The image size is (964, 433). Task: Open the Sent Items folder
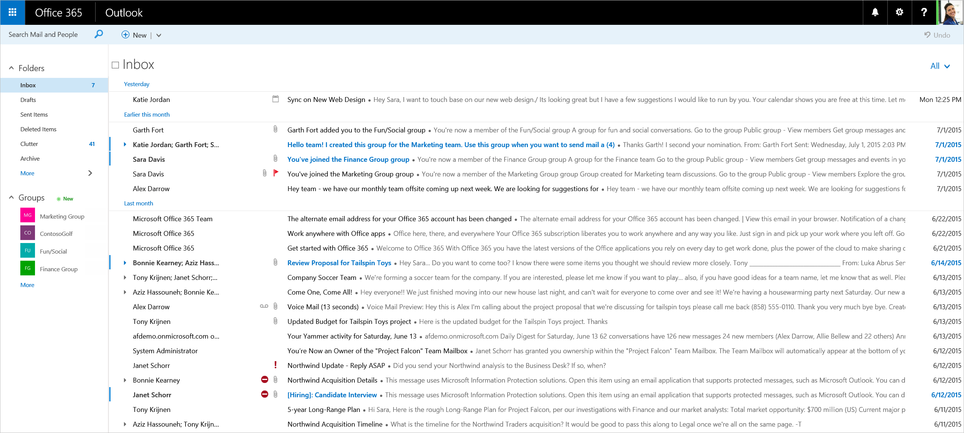(34, 114)
